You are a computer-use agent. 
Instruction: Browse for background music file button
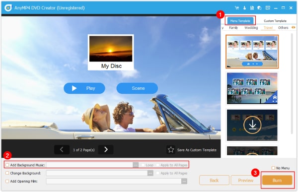(136, 165)
